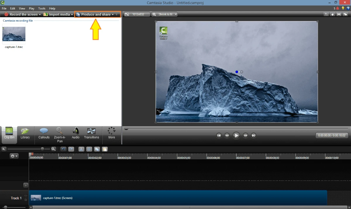Open the Edit menu
The height and width of the screenshot is (209, 351).
(x=13, y=8)
